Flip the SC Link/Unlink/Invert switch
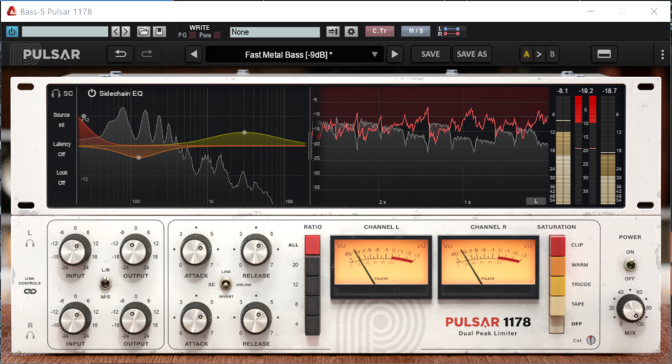The height and width of the screenshot is (364, 672). point(226,284)
